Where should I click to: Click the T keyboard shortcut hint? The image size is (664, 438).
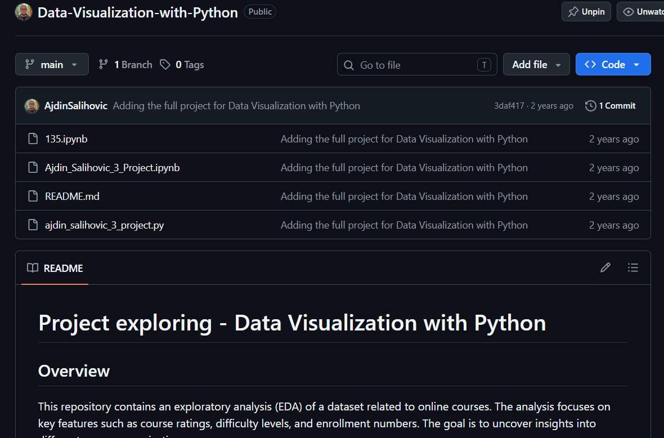pos(484,65)
